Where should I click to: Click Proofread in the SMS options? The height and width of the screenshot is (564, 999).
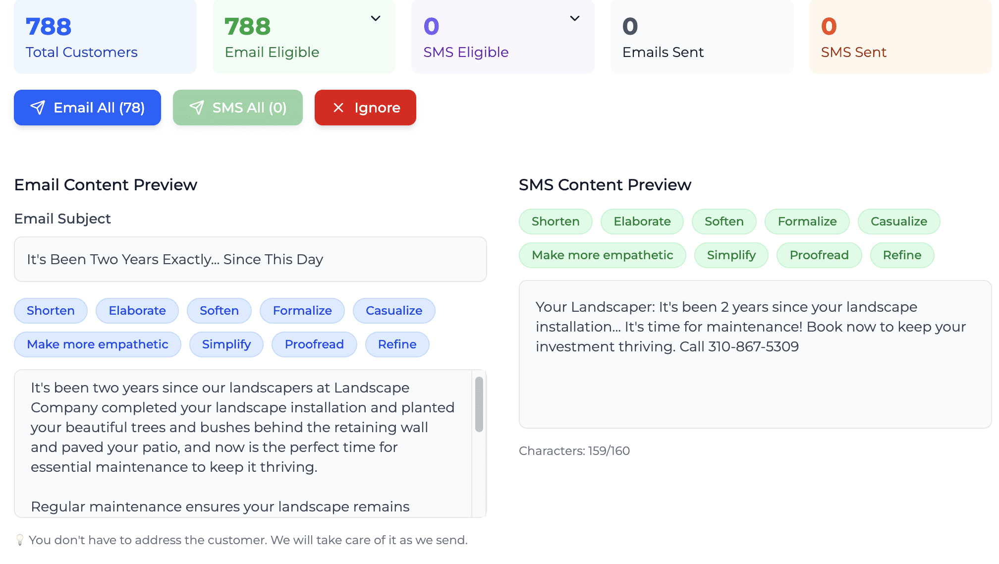tap(819, 255)
